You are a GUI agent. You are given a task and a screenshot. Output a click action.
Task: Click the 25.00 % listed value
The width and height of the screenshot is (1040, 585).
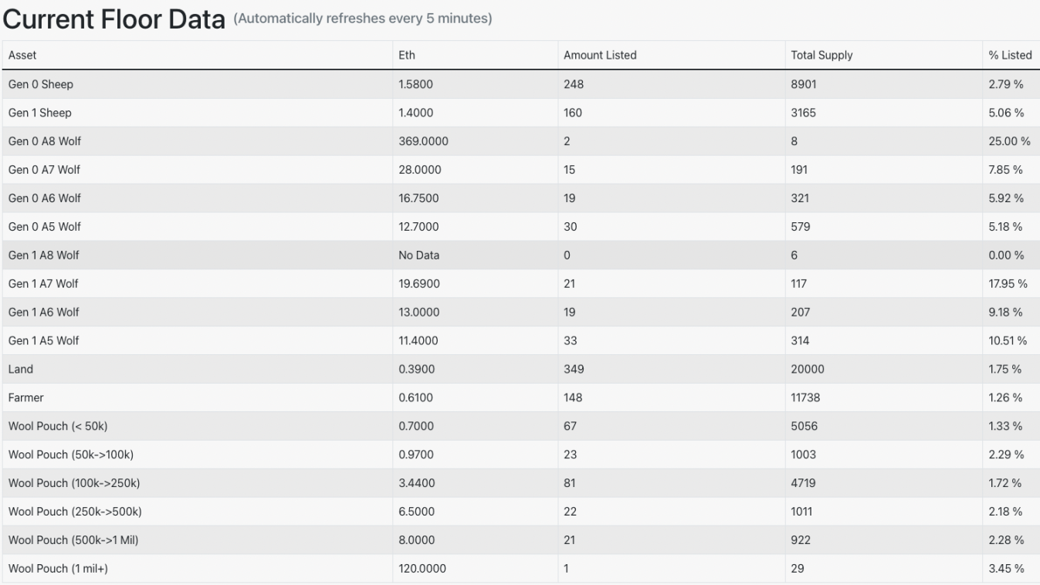(1009, 141)
